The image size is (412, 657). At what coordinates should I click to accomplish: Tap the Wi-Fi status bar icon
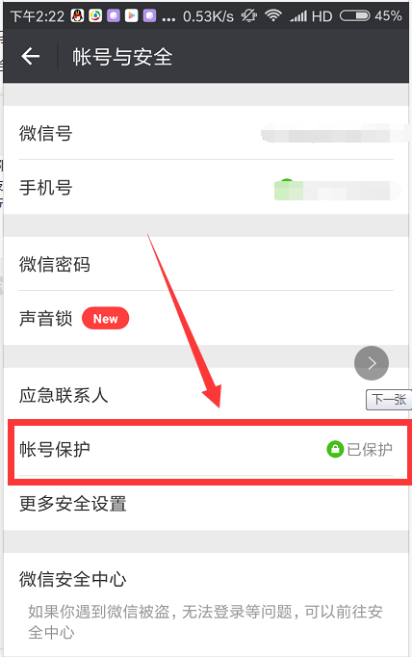point(273,15)
